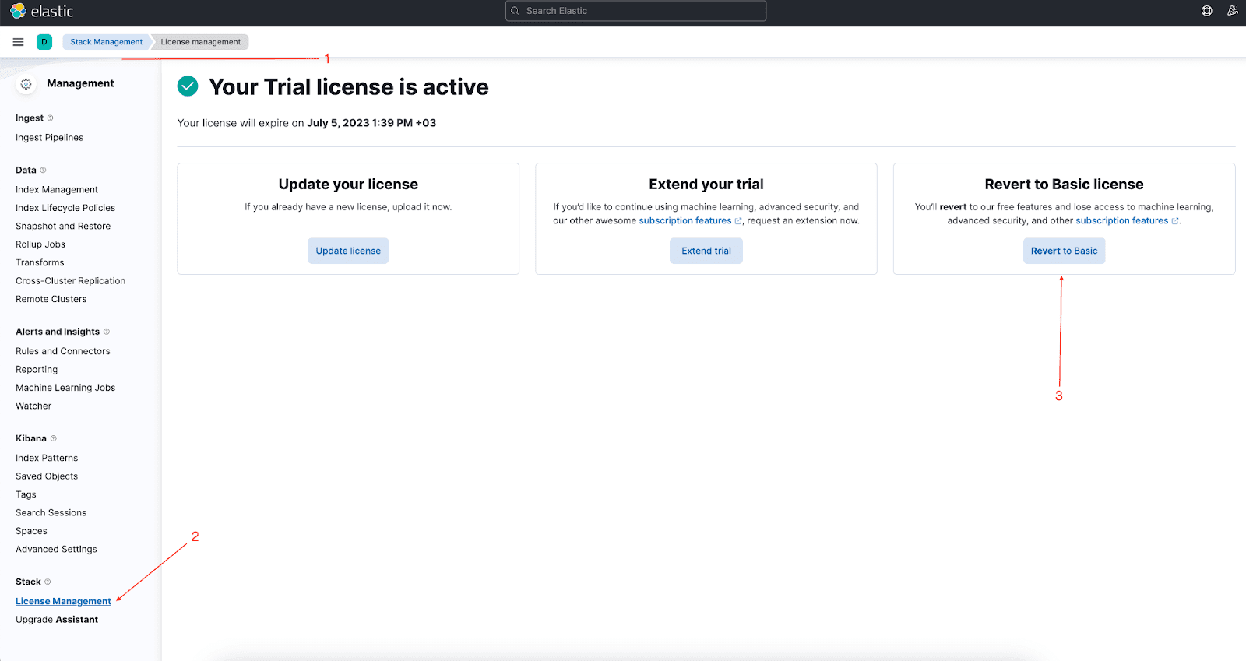
Task: Open Machine Learning Jobs
Action: (x=65, y=388)
